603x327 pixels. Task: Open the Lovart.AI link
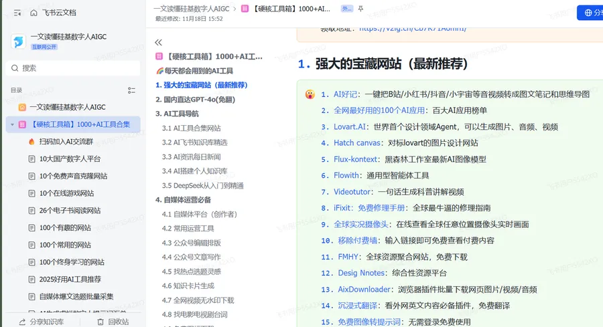350,127
